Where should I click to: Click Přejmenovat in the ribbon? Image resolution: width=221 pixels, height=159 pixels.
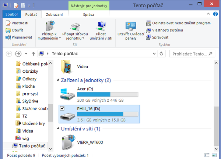(19, 37)
